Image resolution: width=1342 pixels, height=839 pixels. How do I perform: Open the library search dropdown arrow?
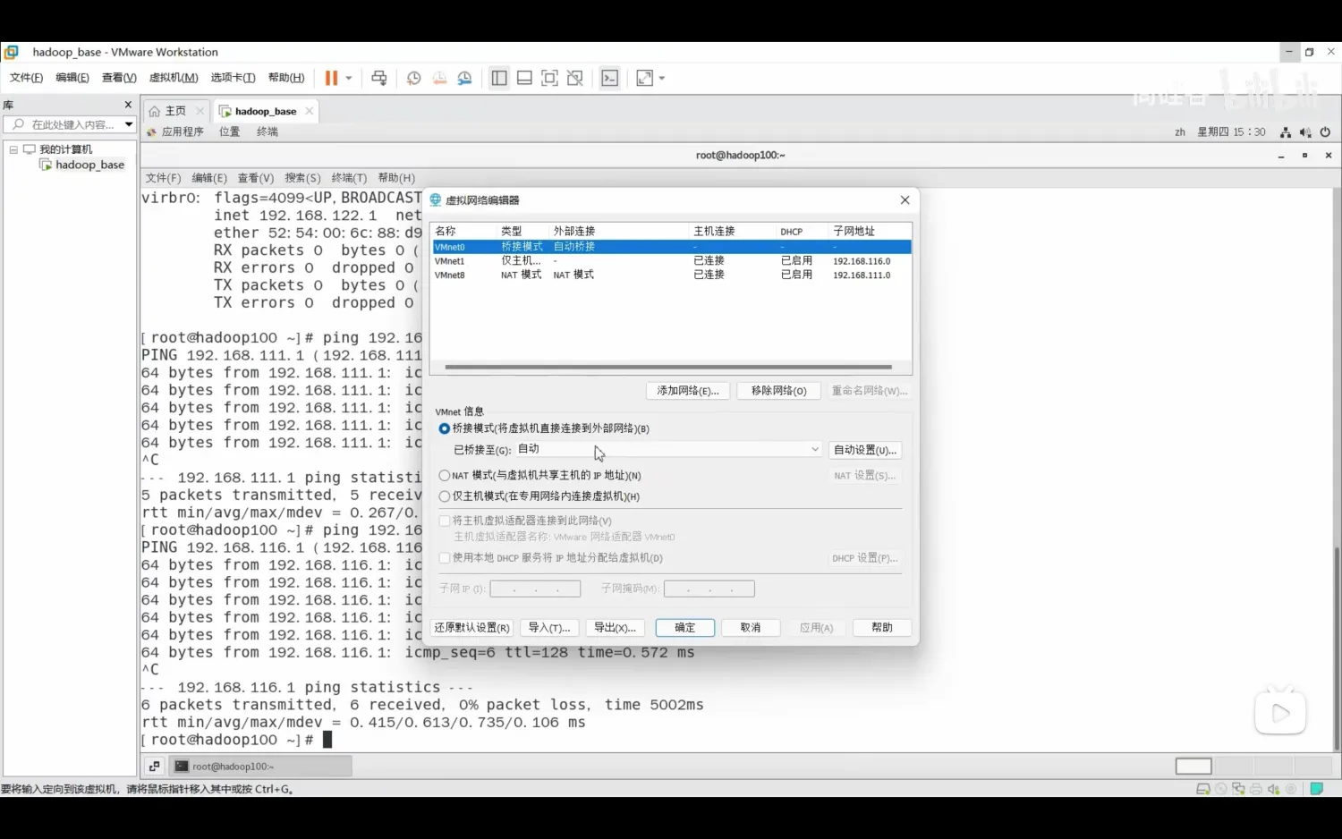point(129,124)
